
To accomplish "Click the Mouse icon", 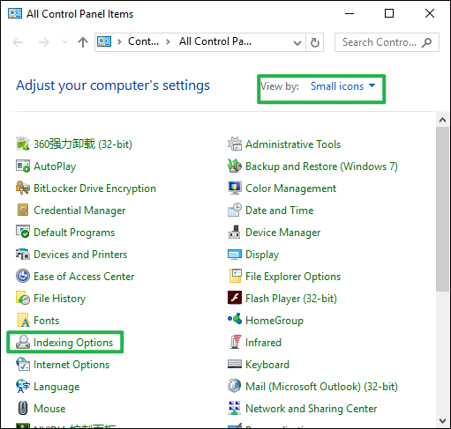I will tap(23, 409).
